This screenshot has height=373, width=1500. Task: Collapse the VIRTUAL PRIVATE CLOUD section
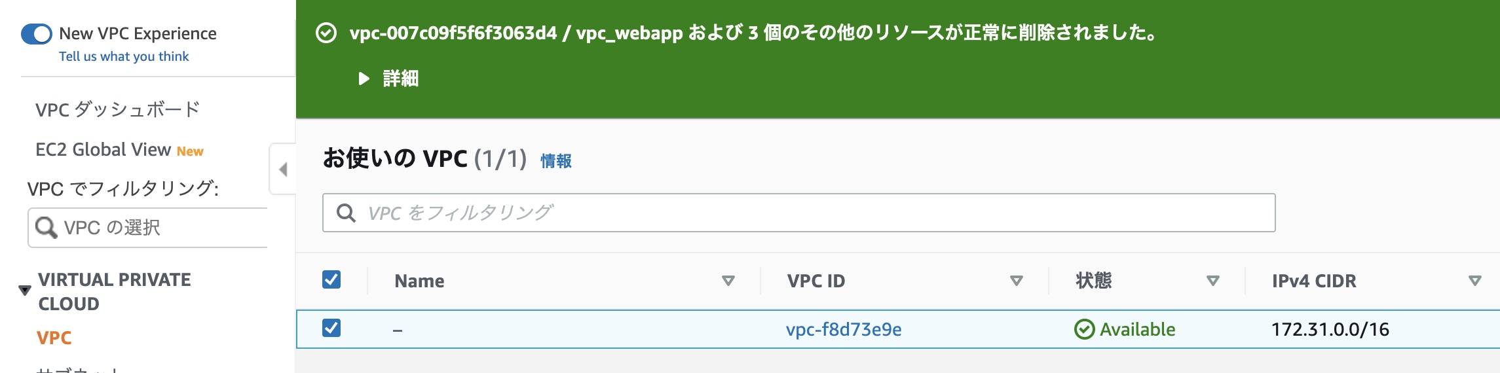point(25,290)
